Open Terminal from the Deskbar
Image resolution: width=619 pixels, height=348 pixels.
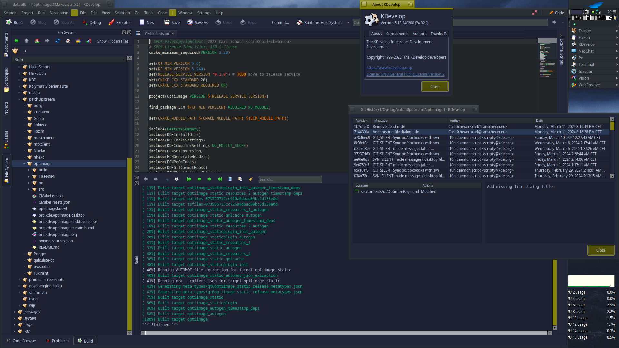pyautogui.click(x=594, y=65)
